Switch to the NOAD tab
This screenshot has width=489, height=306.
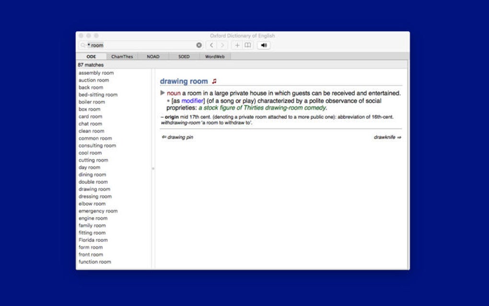click(x=153, y=57)
